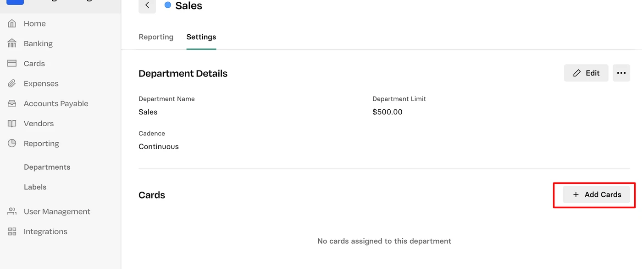Go back using the left chevron button
This screenshot has height=269, width=642.
pyautogui.click(x=147, y=5)
